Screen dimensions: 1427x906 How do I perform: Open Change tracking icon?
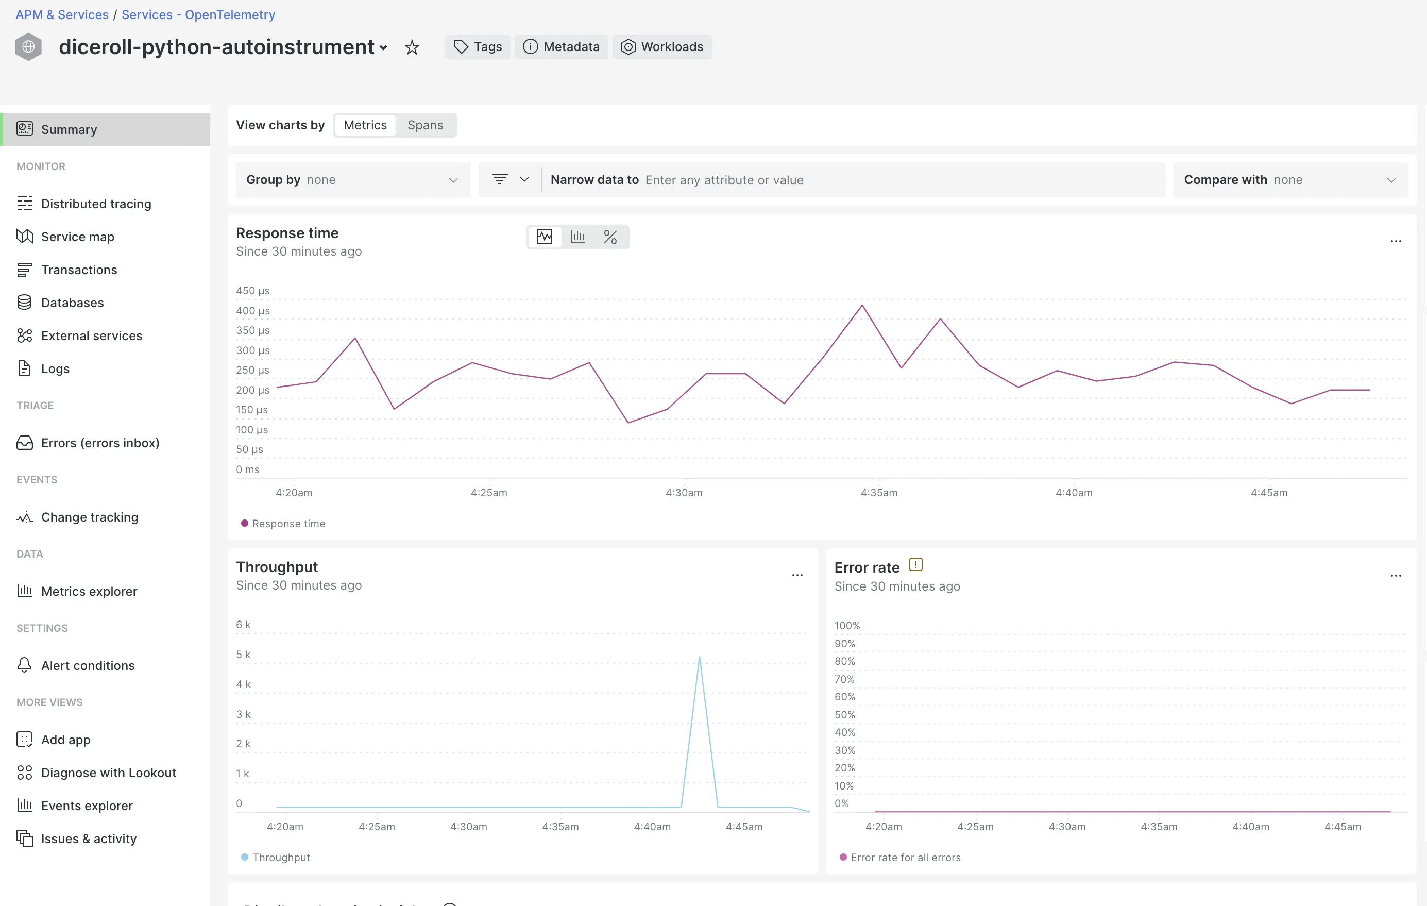pyautogui.click(x=24, y=517)
